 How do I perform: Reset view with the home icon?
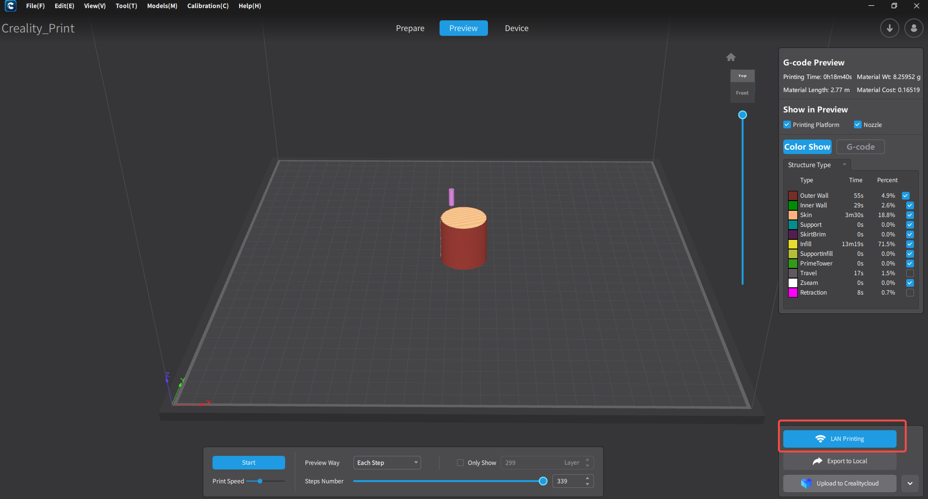point(731,57)
